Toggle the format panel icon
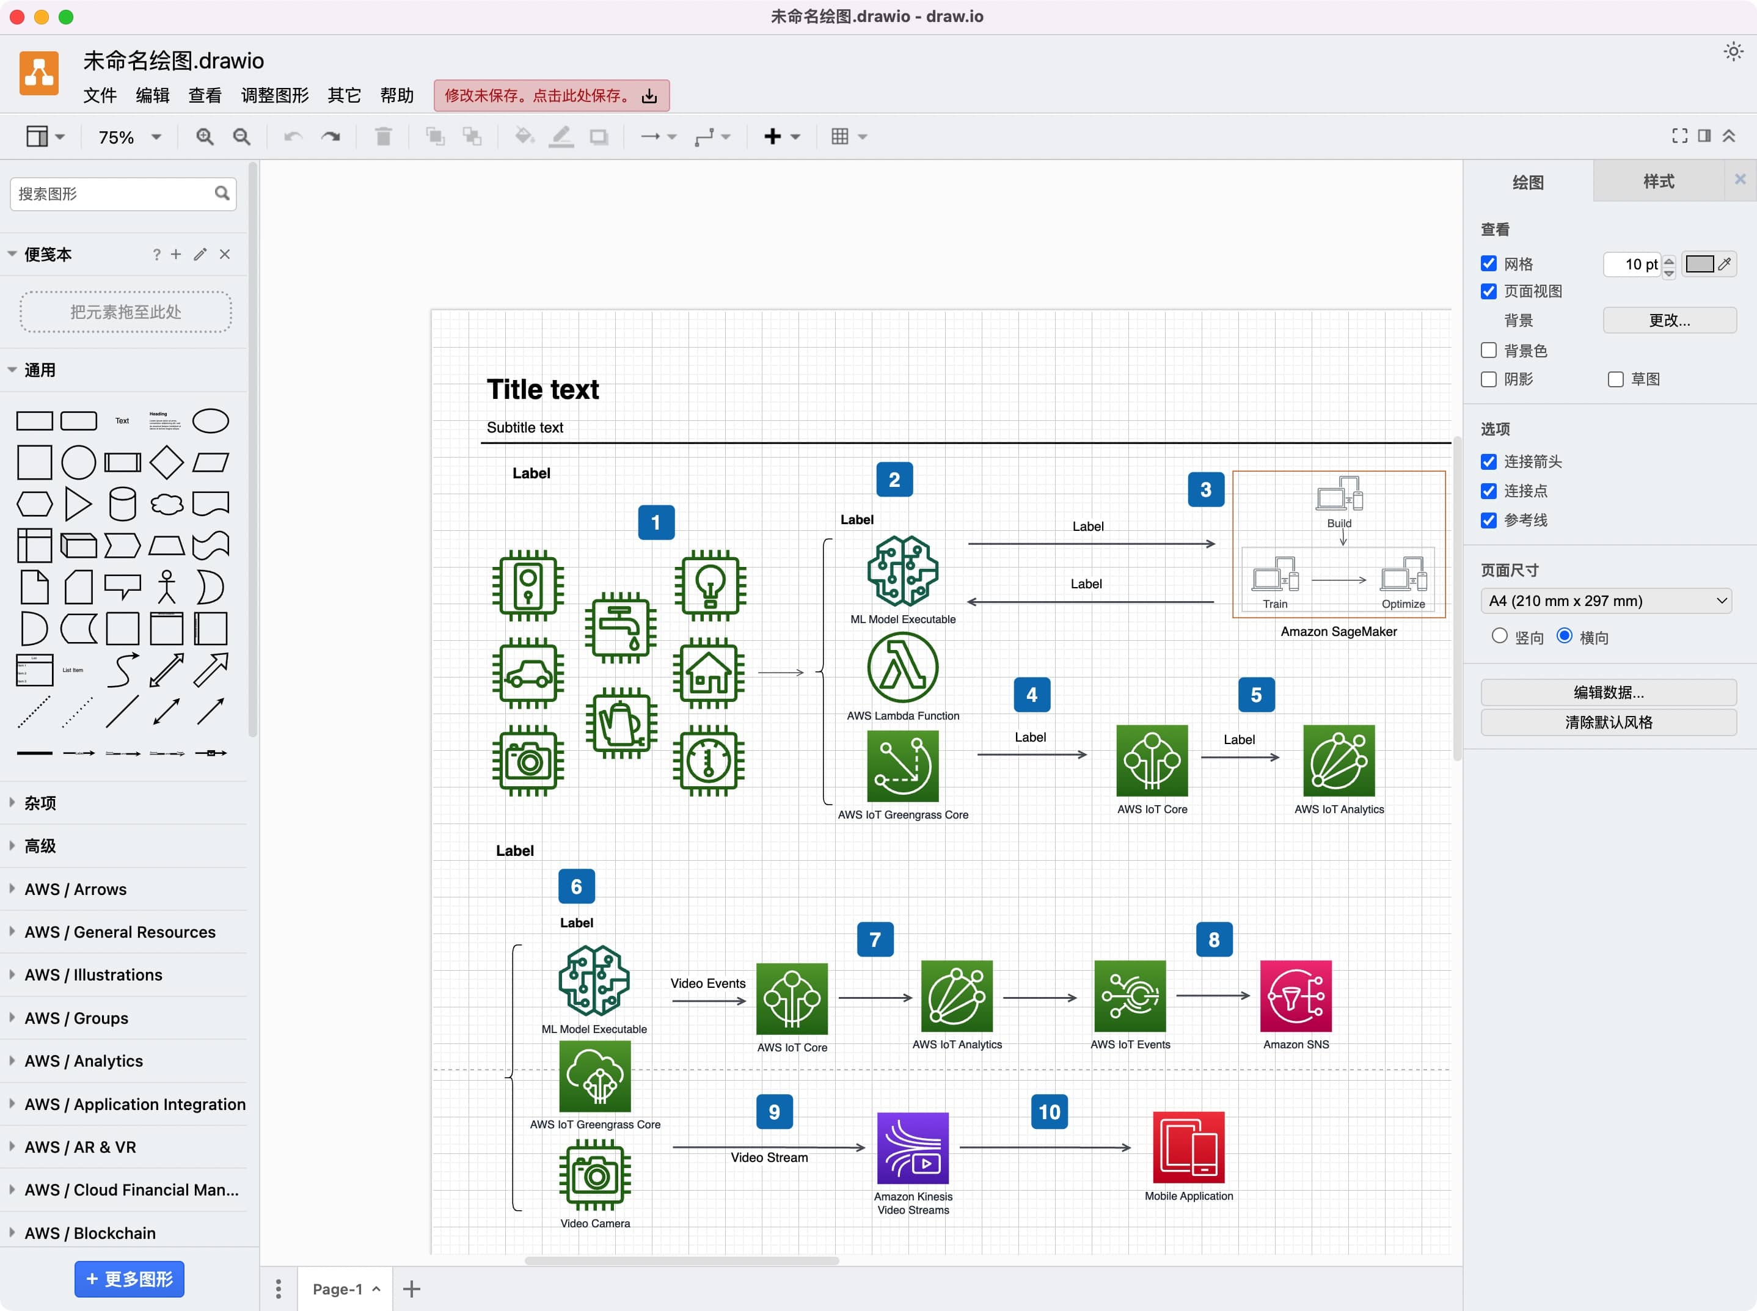1757x1311 pixels. click(1704, 136)
